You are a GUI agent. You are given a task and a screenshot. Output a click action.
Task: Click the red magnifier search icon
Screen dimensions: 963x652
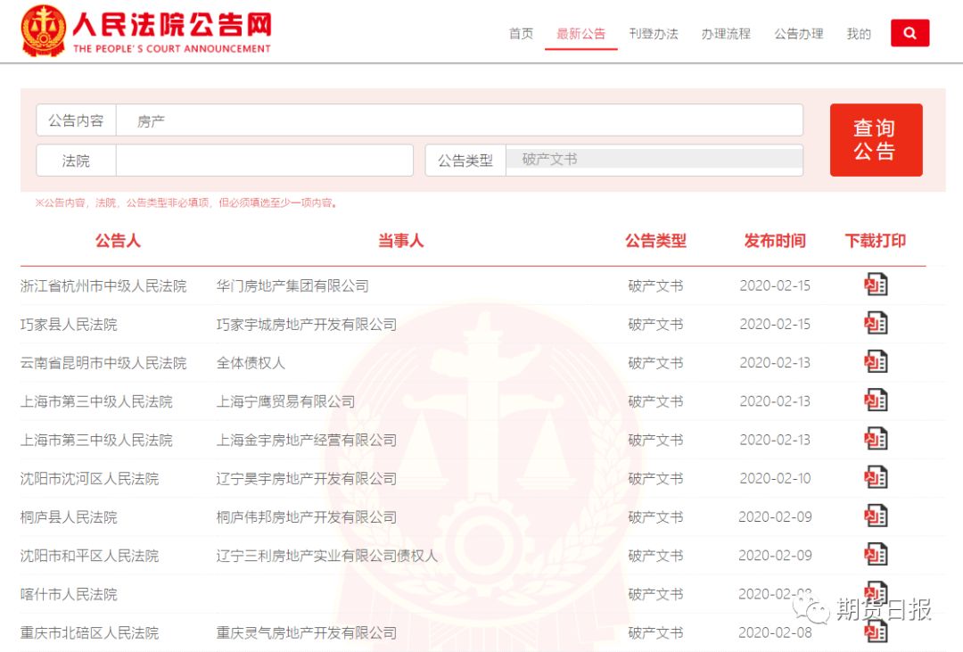click(x=909, y=32)
